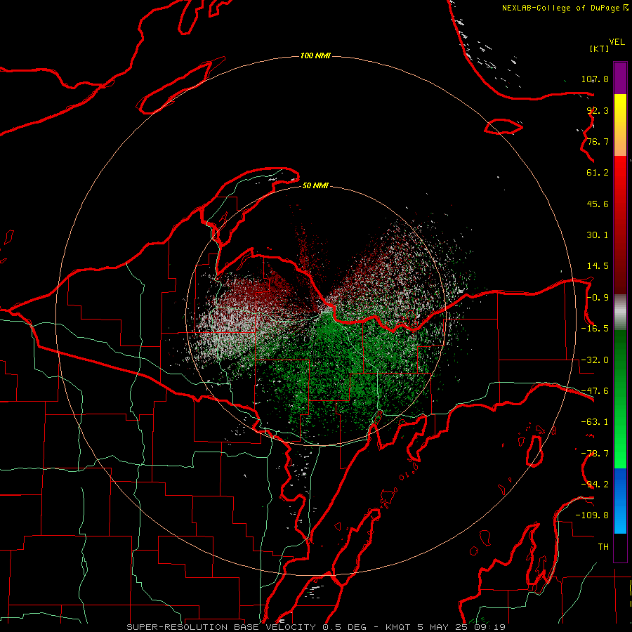Pick the blue segment of the color bar
632x632 pixels.
tap(620, 501)
